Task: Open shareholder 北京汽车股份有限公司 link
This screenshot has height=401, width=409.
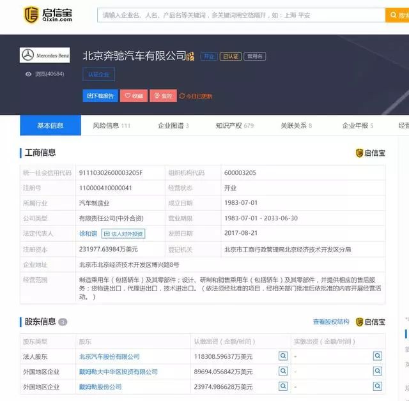Action: (109, 356)
